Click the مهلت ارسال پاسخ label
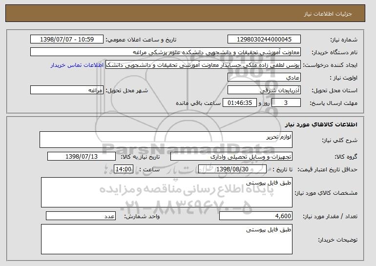The image size is (376, 266). coord(334,103)
